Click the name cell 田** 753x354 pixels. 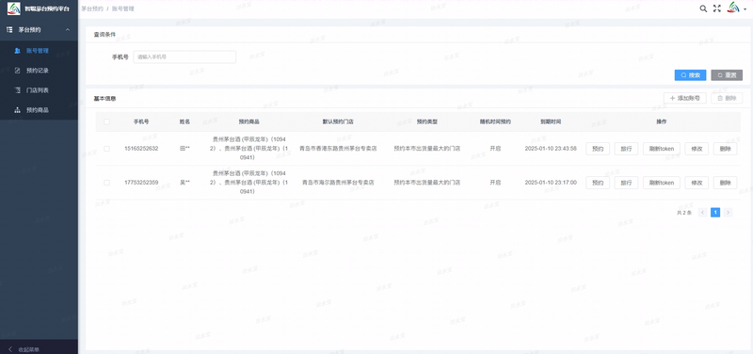click(184, 149)
